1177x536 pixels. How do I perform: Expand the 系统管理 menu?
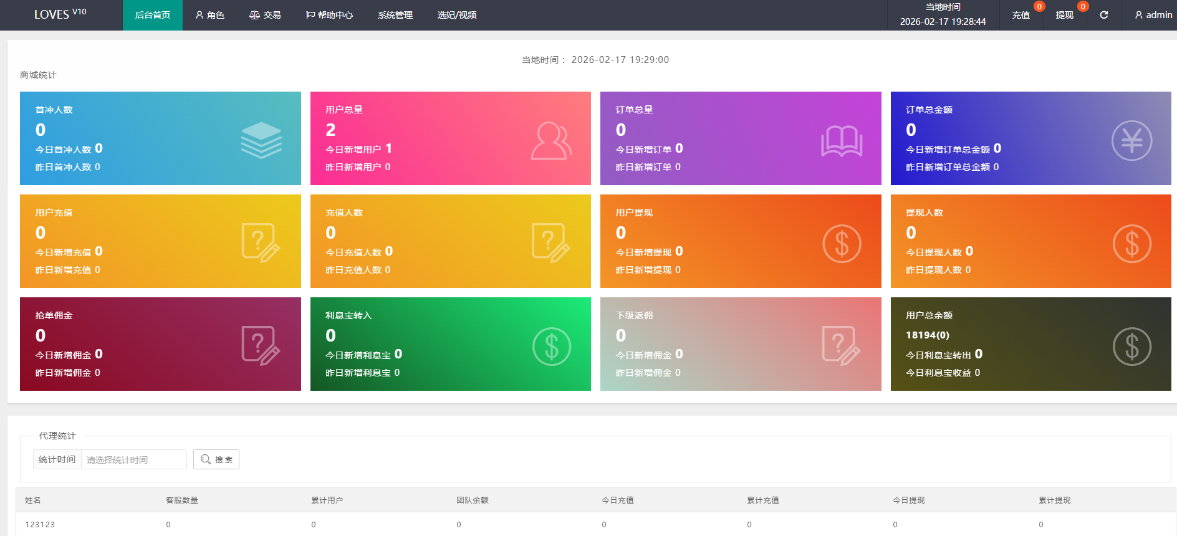(395, 15)
